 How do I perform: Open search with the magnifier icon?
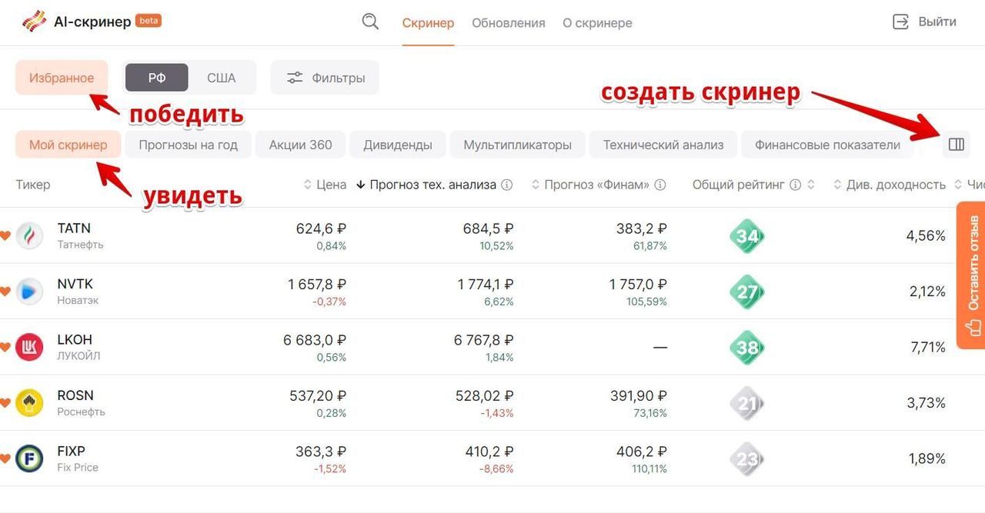[370, 22]
